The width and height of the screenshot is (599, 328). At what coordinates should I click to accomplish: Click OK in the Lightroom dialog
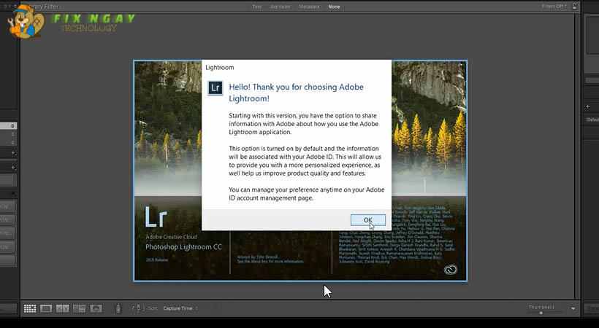367,219
